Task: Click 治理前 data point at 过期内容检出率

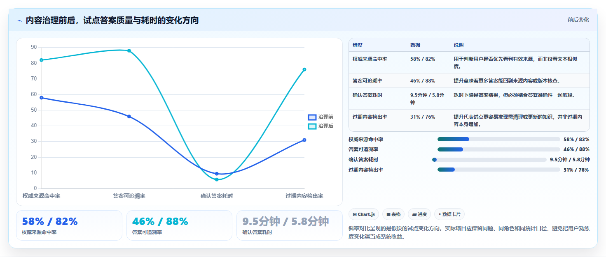Action: point(304,140)
